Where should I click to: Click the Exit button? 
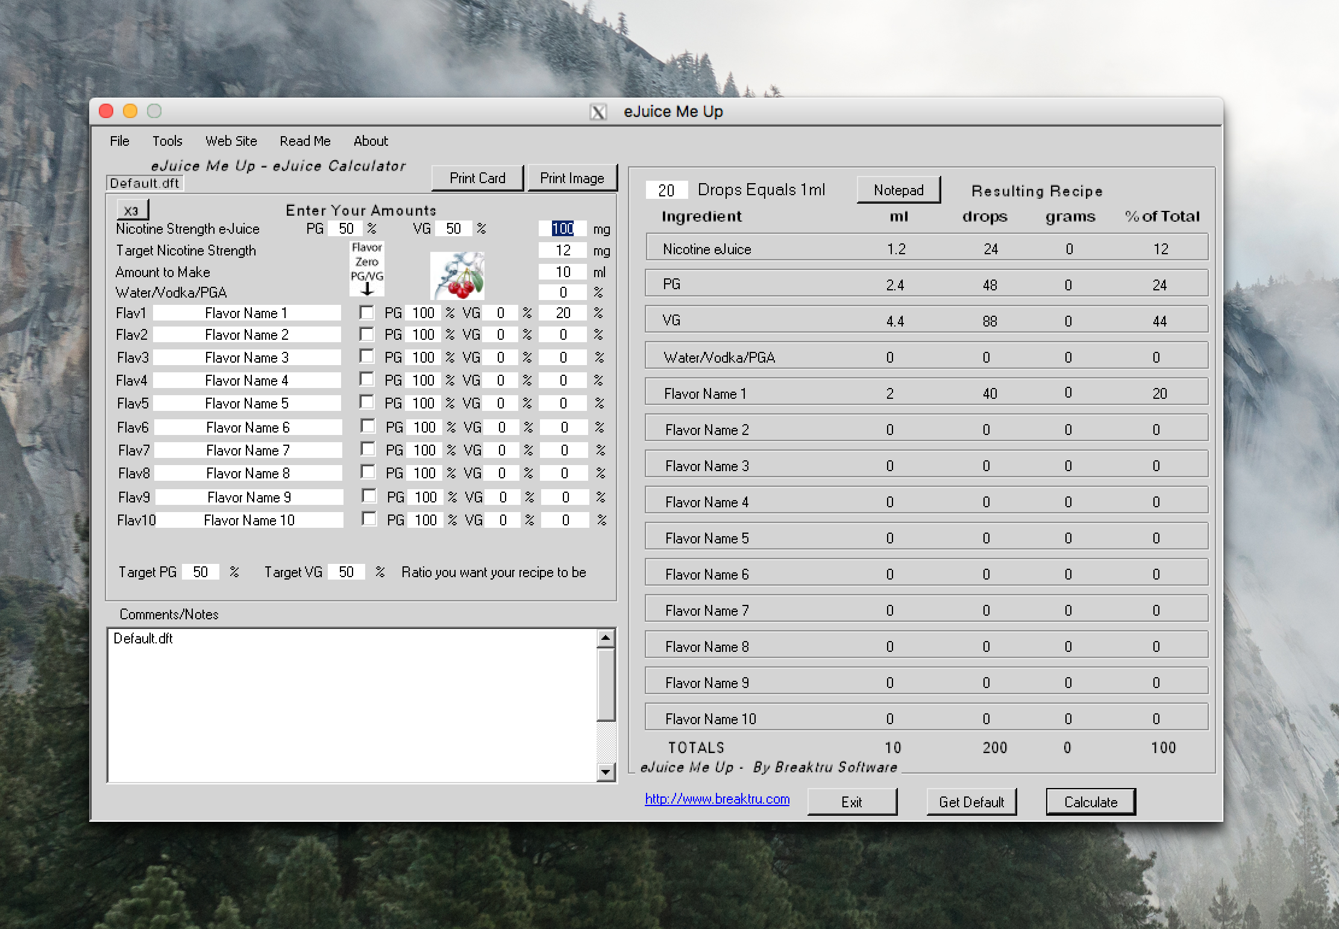852,802
